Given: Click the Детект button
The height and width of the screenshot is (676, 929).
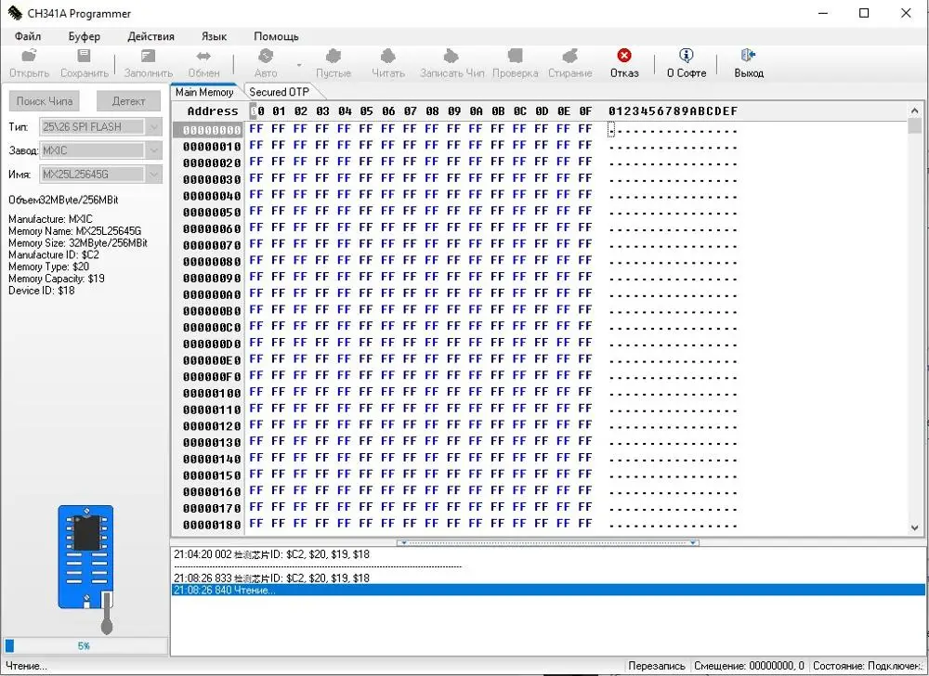Looking at the screenshot, I should 128,100.
